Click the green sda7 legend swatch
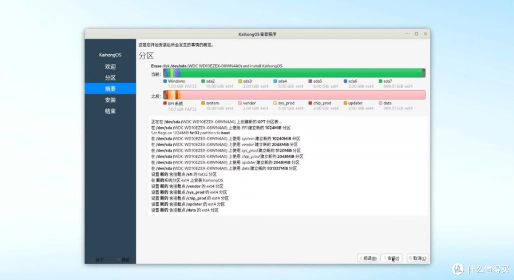 380,81
